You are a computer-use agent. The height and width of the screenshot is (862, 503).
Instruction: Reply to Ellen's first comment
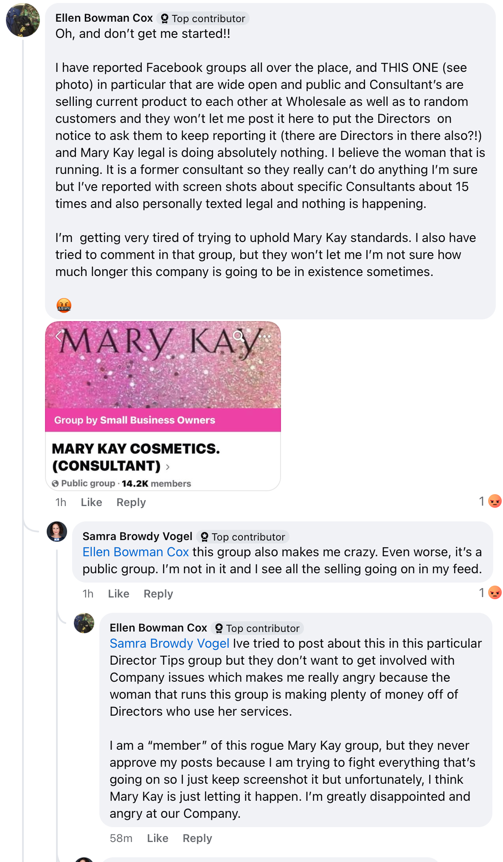131,502
